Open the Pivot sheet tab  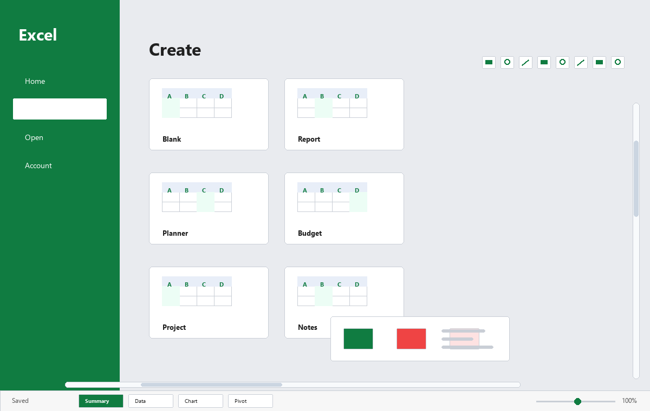coord(250,401)
